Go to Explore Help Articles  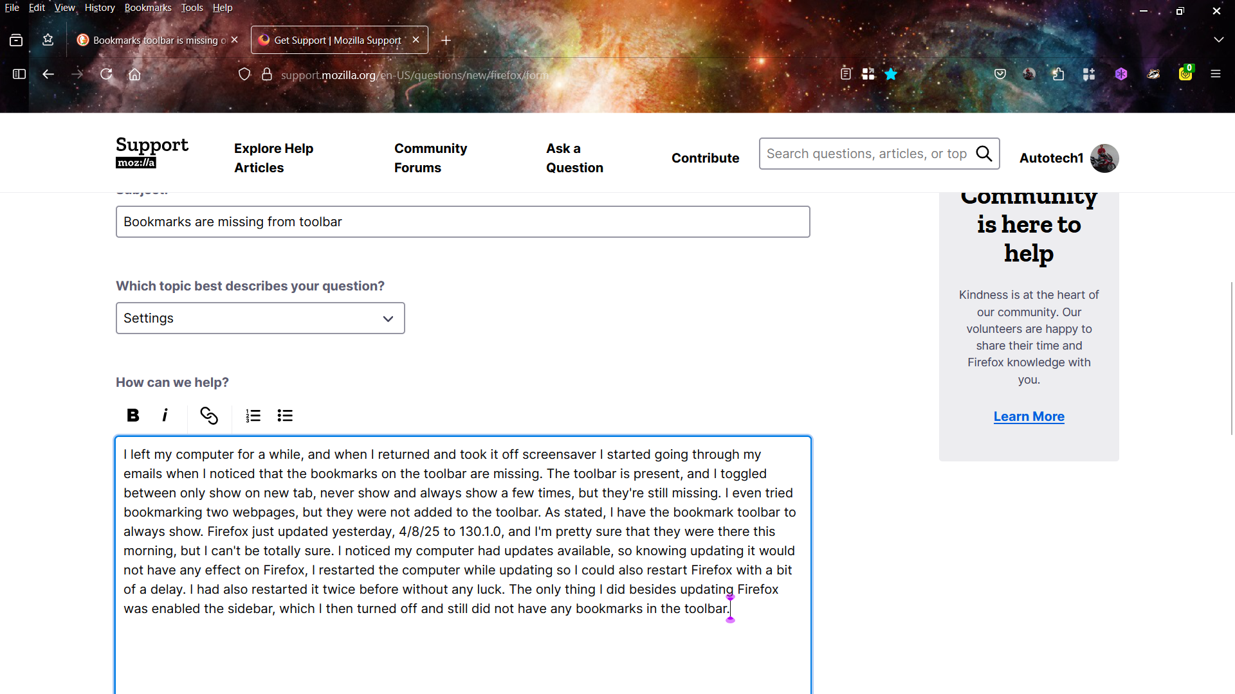pyautogui.click(x=273, y=158)
